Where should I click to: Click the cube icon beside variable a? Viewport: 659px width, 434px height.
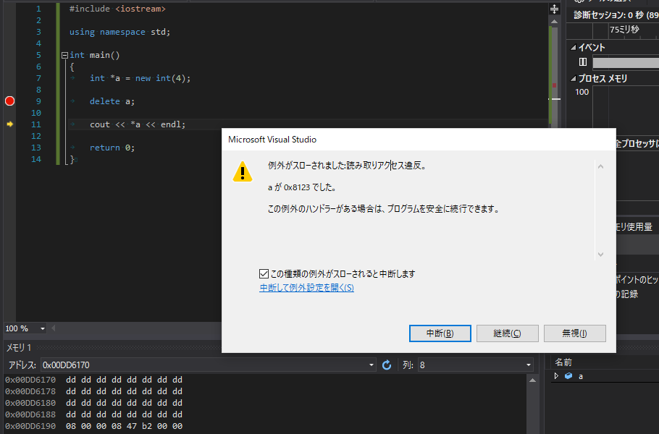click(x=568, y=376)
